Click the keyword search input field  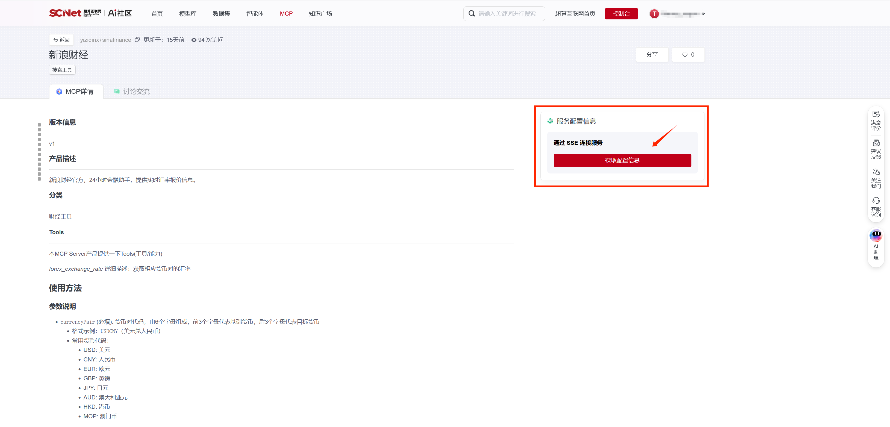point(507,13)
